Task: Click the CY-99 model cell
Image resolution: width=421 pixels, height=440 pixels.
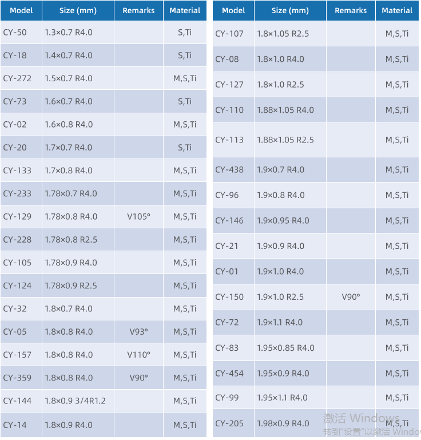Action: 227,398
